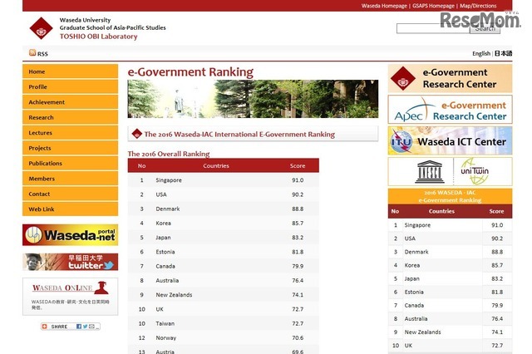Click the Waseda University diamond logo
This screenshot has width=532, height=354.
[x=42, y=28]
